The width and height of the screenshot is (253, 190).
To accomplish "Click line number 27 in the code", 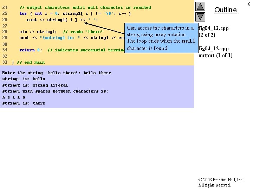I will tap(5, 26).
